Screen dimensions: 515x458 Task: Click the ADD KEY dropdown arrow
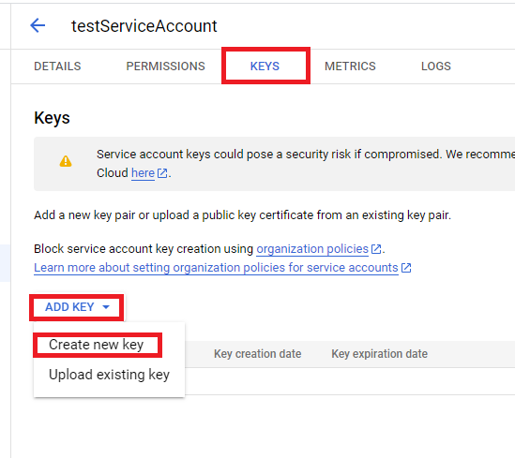pyautogui.click(x=106, y=307)
